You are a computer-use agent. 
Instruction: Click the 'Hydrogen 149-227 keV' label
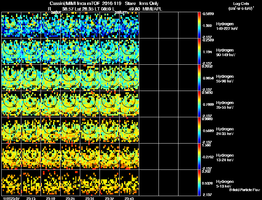[x=227, y=26]
